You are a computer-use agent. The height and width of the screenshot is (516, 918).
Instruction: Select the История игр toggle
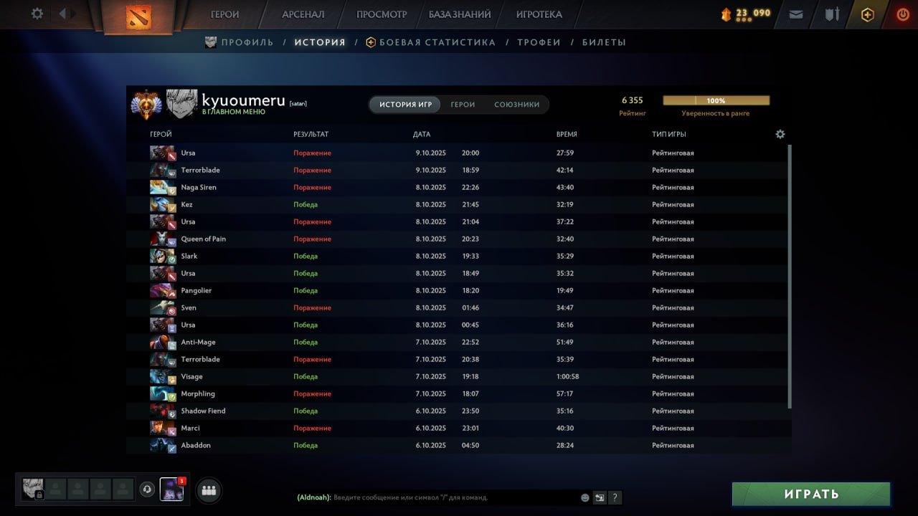click(x=405, y=105)
